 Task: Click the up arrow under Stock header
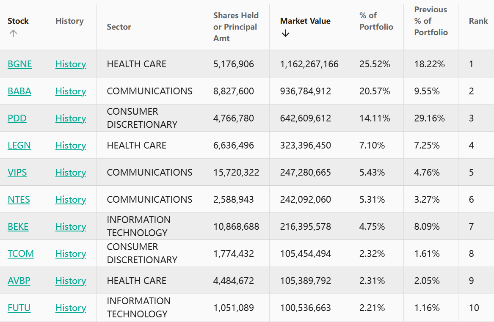point(13,33)
